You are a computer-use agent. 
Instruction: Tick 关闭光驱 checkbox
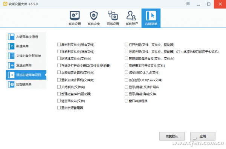coord(126,51)
